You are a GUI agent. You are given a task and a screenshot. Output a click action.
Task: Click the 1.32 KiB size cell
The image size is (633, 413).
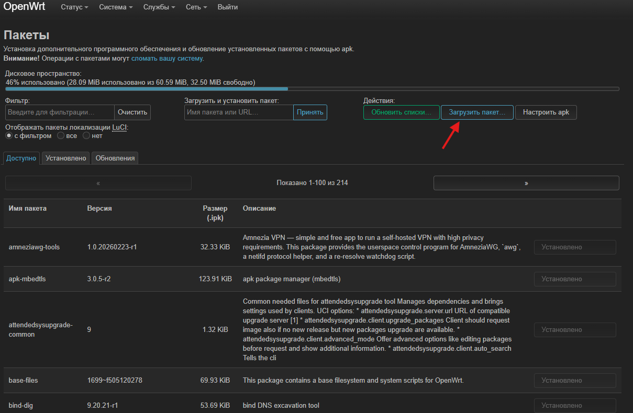click(x=215, y=330)
